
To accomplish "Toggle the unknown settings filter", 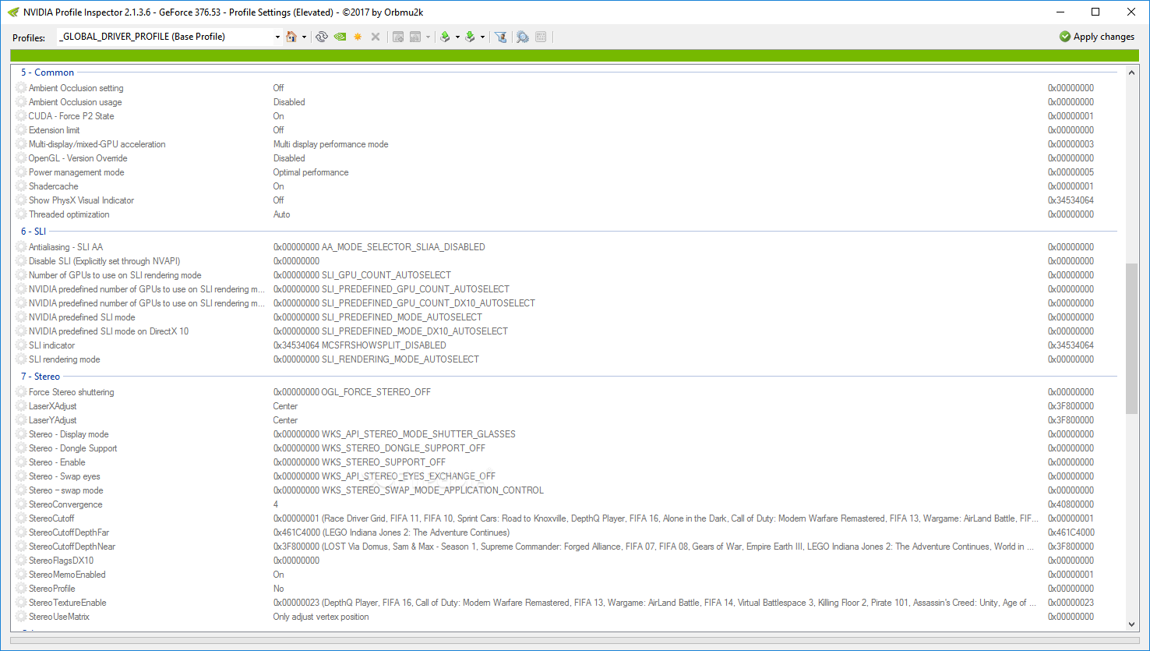I will tap(501, 36).
